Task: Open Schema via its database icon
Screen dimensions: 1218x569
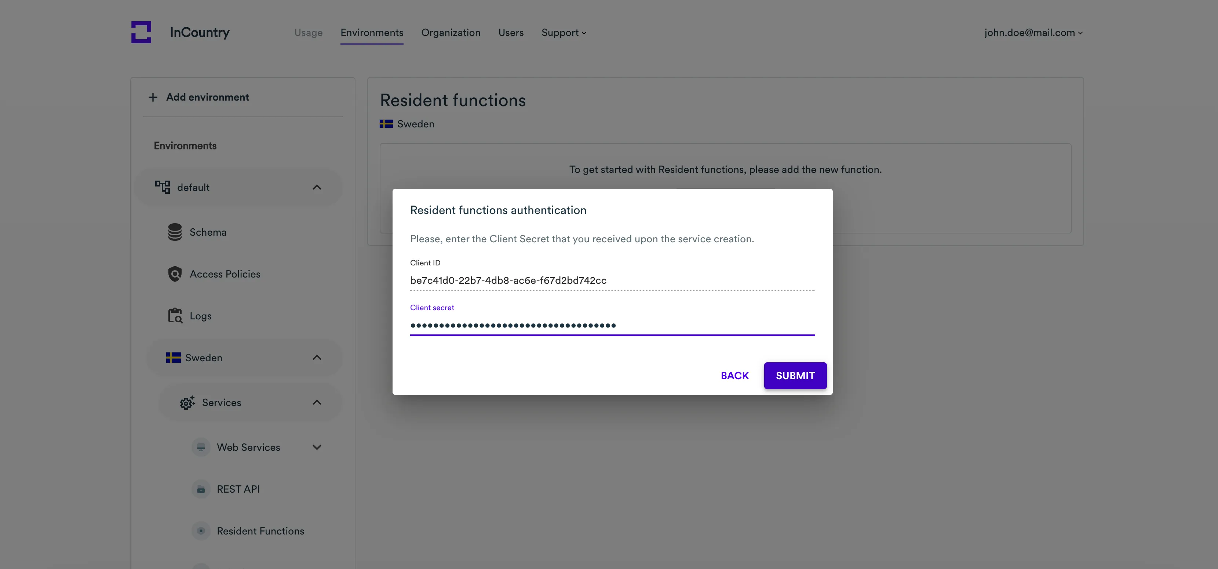Action: coord(175,232)
